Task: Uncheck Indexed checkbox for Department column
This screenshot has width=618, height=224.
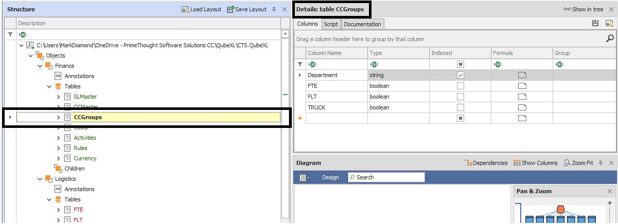Action: tap(461, 75)
